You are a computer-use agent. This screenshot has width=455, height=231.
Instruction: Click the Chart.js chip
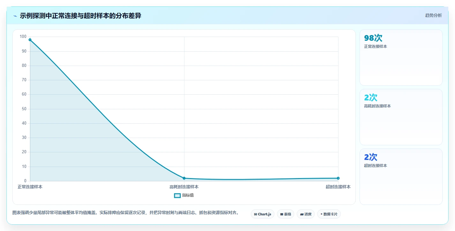(x=263, y=214)
